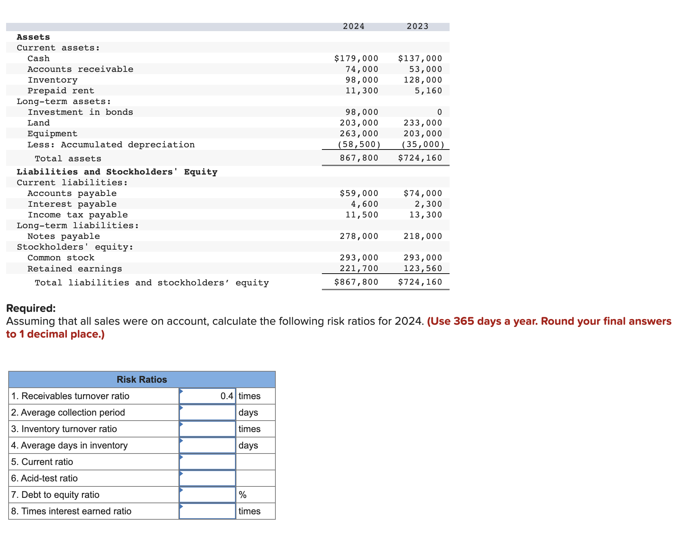Click 2023 Retained earnings value 123,560

[423, 268]
